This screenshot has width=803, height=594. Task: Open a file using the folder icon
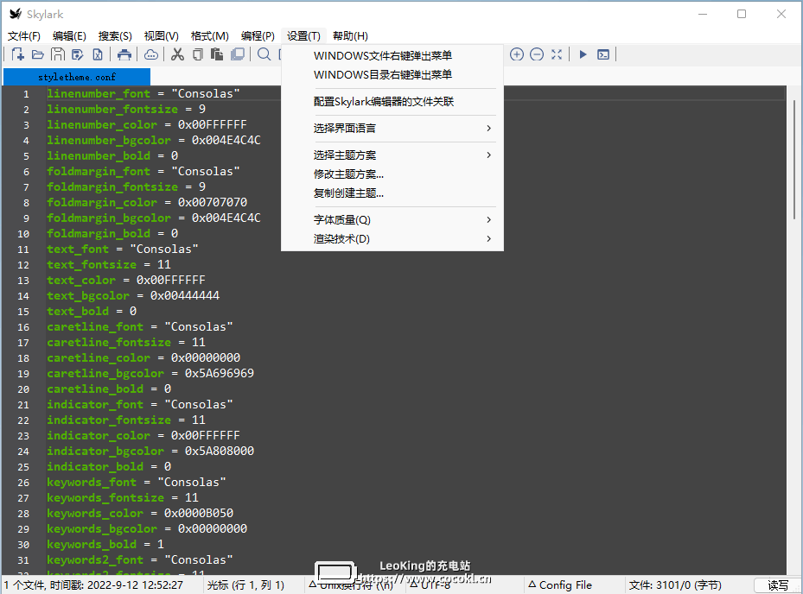click(37, 54)
